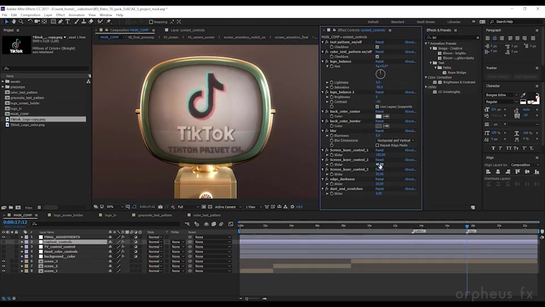The height and width of the screenshot is (307, 545).
Task: Open the timeline graph editor icon
Action: click(231, 224)
